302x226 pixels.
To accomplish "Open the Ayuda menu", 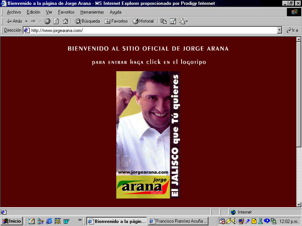I will (116, 12).
